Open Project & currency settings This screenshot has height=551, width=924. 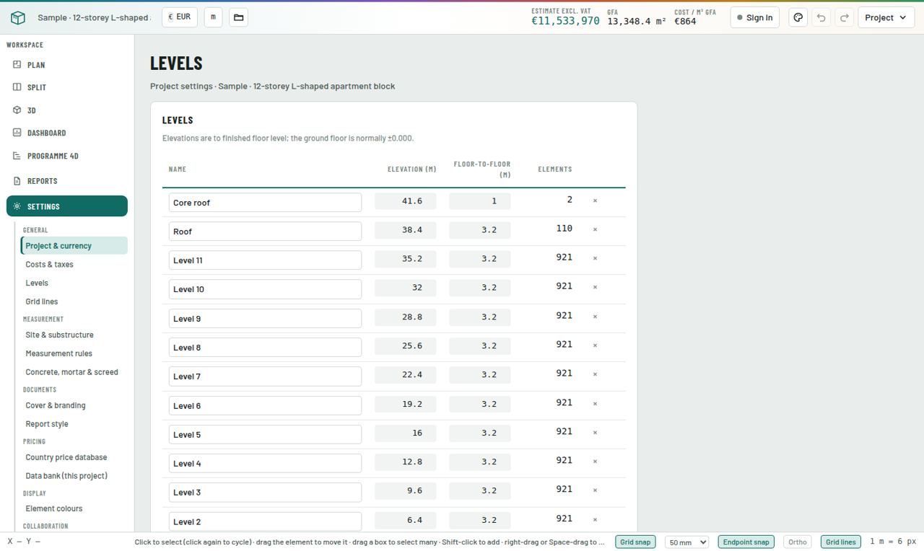(74, 245)
